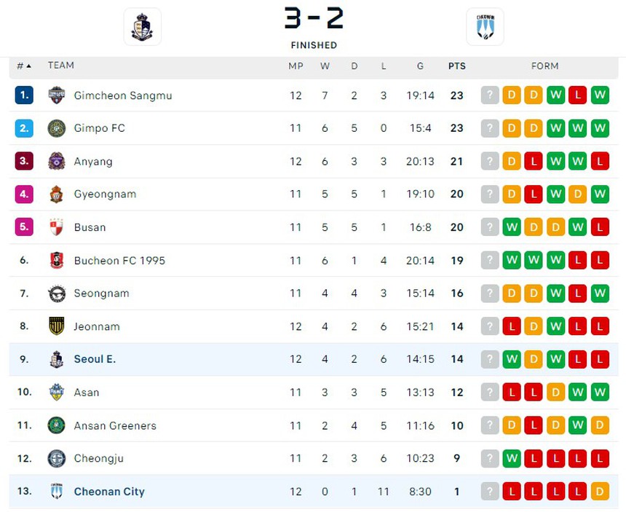Sort the standings by MP column
Image resolution: width=626 pixels, height=512 pixels.
pos(296,66)
